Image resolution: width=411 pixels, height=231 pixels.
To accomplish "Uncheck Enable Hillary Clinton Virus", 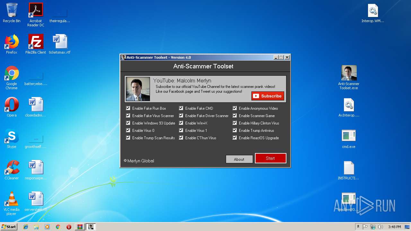I will tap(235, 123).
